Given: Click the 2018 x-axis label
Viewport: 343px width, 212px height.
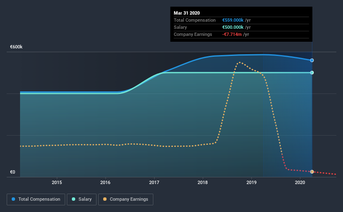Looking at the screenshot, I should pyautogui.click(x=203, y=182).
